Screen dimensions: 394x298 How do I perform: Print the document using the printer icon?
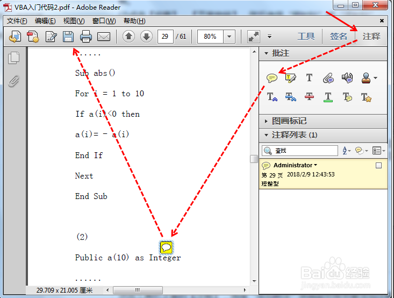[86, 37]
